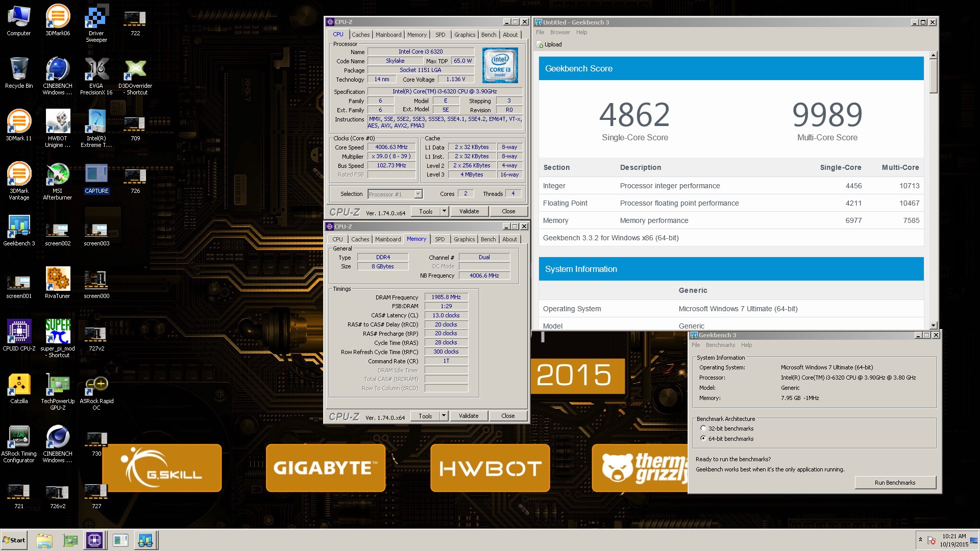Image resolution: width=980 pixels, height=551 pixels.
Task: Click the Windows Explorer taskbar icon
Action: (44, 540)
